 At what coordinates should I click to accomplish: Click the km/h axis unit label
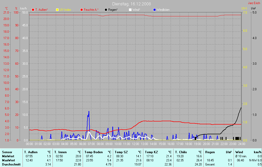tap(24, 8)
